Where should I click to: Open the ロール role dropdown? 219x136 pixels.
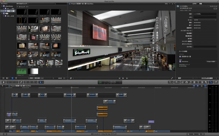click(205, 20)
